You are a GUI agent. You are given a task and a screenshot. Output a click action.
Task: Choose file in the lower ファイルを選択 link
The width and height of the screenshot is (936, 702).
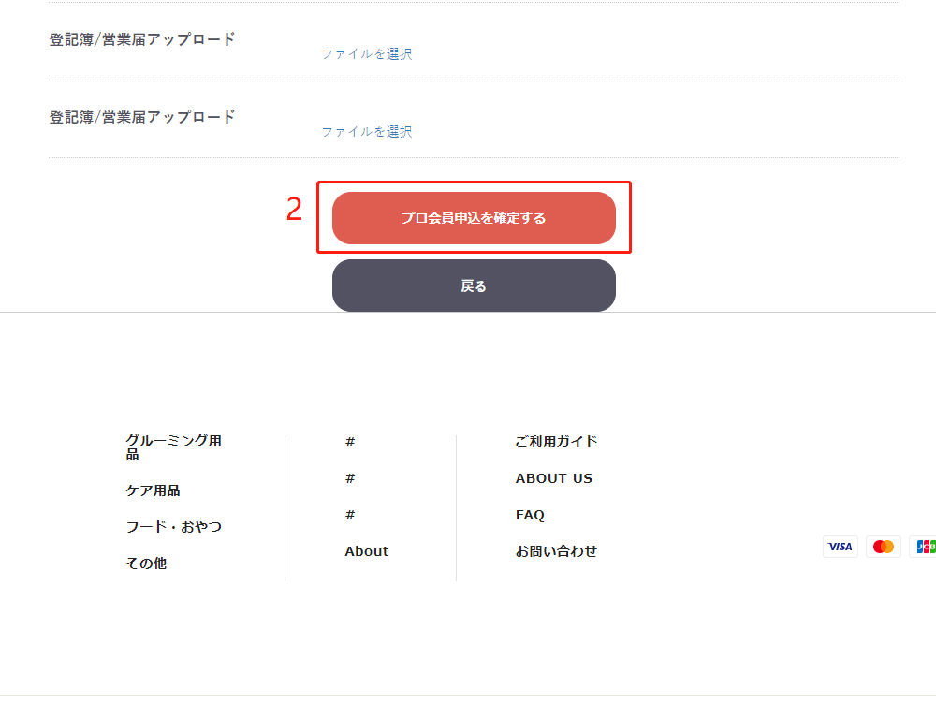point(367,132)
